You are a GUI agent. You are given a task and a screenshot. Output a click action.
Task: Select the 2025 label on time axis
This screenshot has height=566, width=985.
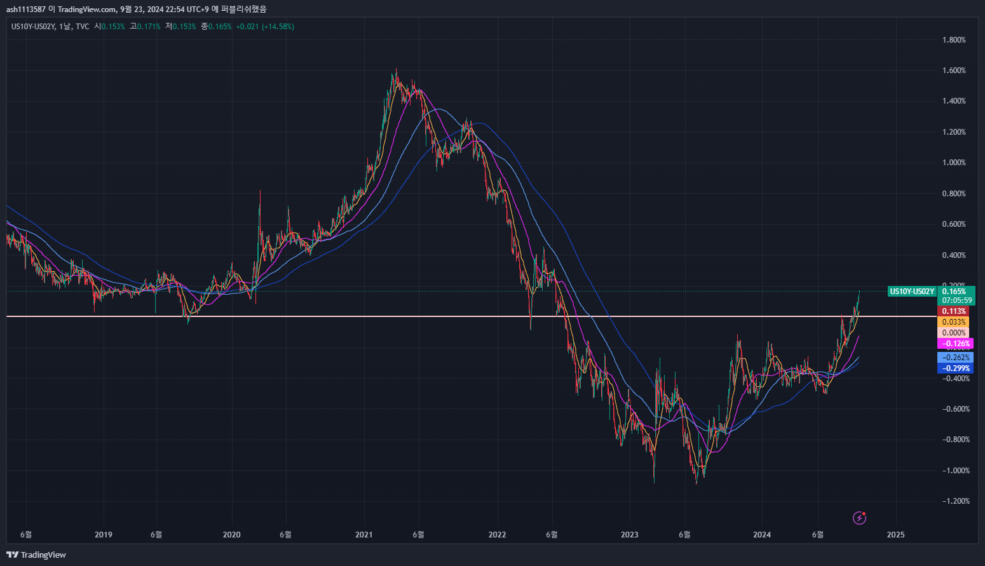[x=895, y=534]
